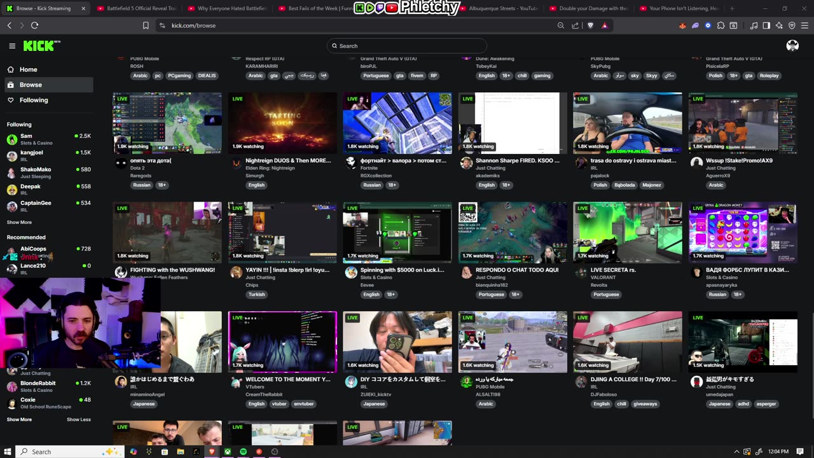Expand Following list with Show More
This screenshot has height=458, width=814.
(19, 222)
